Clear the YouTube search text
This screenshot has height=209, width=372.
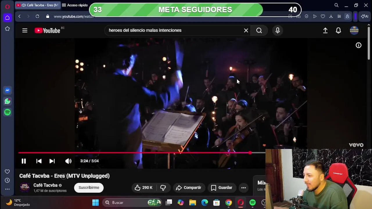coord(246,30)
